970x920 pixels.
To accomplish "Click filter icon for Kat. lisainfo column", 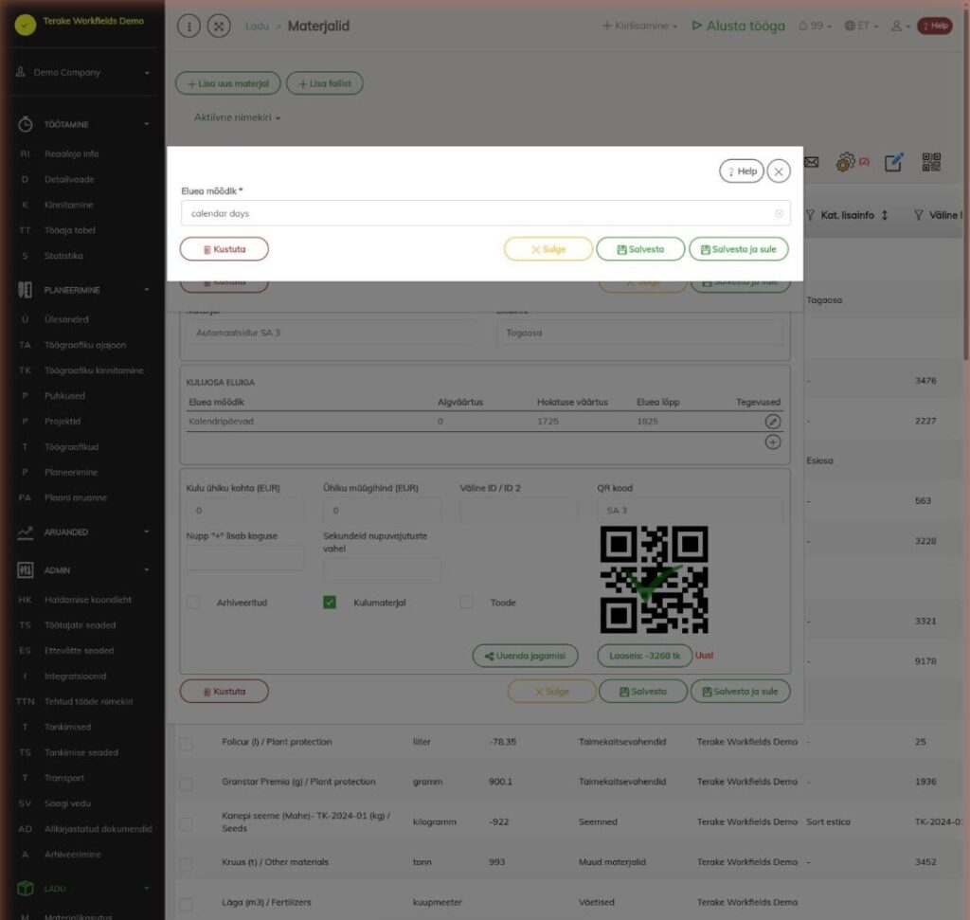I will 810,215.
